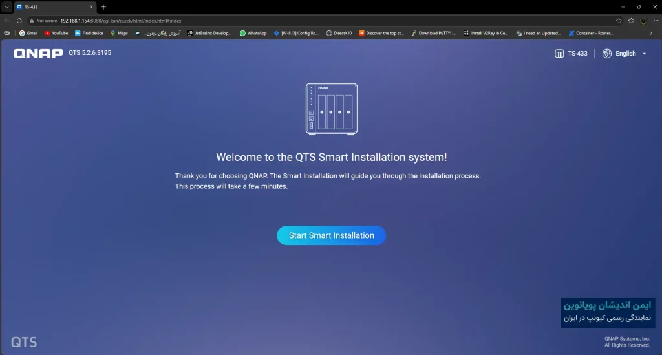The height and width of the screenshot is (355, 662).
Task: Open the YouTube bookmark
Action: [x=56, y=33]
